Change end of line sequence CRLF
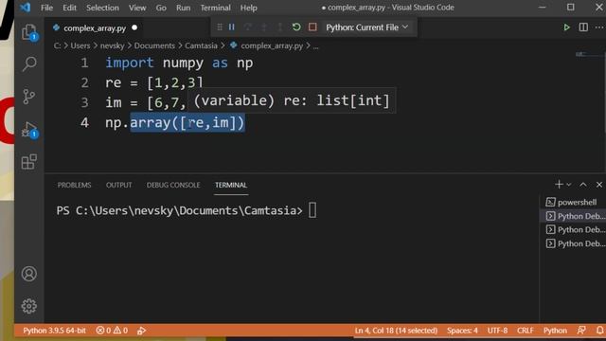This screenshot has height=341, width=606. tap(526, 331)
